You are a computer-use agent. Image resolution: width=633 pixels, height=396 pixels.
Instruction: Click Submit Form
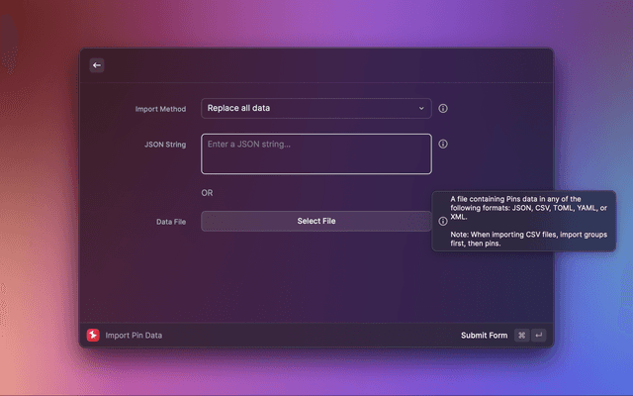pyautogui.click(x=484, y=336)
